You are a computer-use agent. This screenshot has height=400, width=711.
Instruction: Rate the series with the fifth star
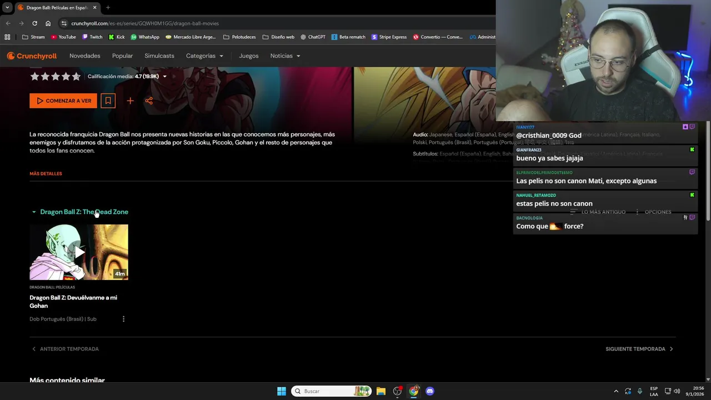coord(76,77)
